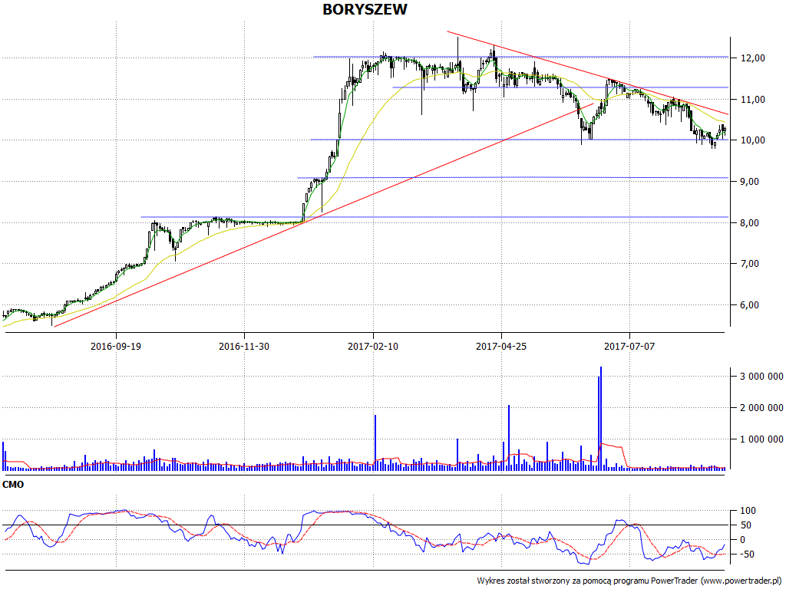Viewport: 786px width, 589px height.
Task: Select the 2017-02-10 date label
Action: click(373, 346)
